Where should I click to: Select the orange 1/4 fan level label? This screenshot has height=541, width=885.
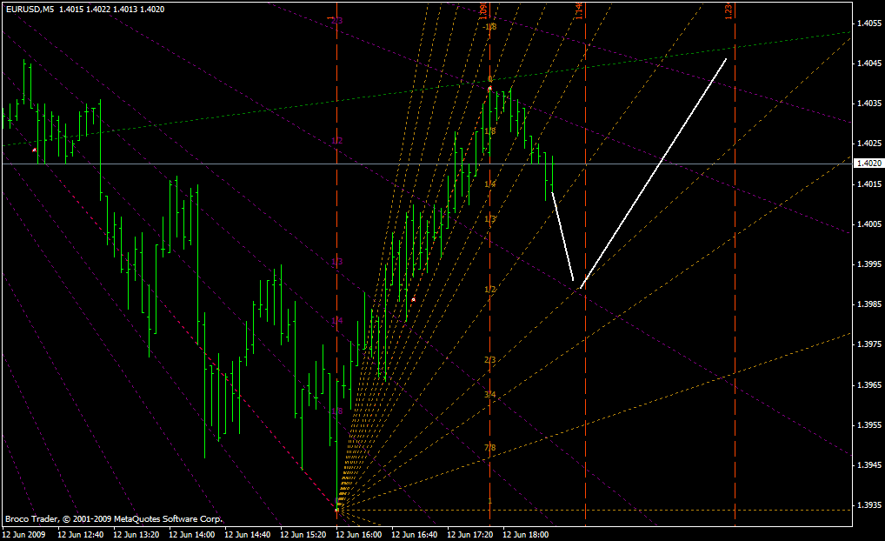490,184
